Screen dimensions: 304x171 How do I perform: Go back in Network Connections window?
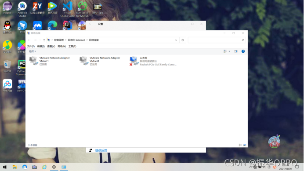tap(29, 40)
